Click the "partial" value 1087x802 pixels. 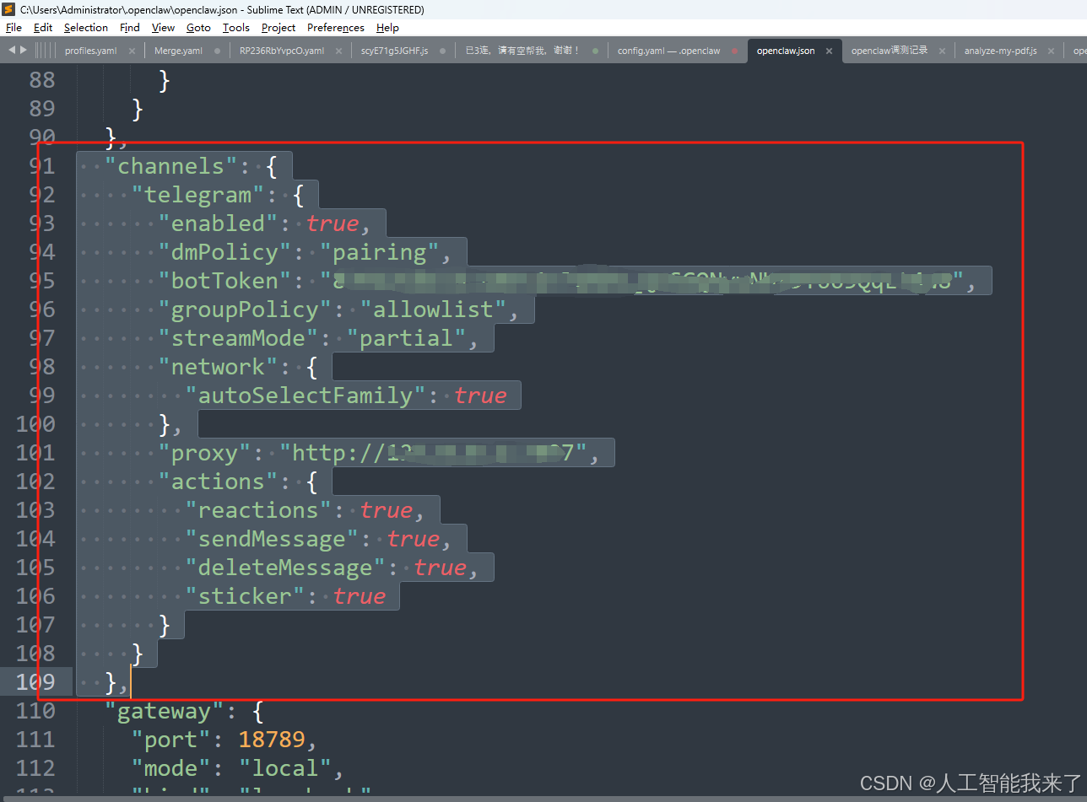(407, 337)
